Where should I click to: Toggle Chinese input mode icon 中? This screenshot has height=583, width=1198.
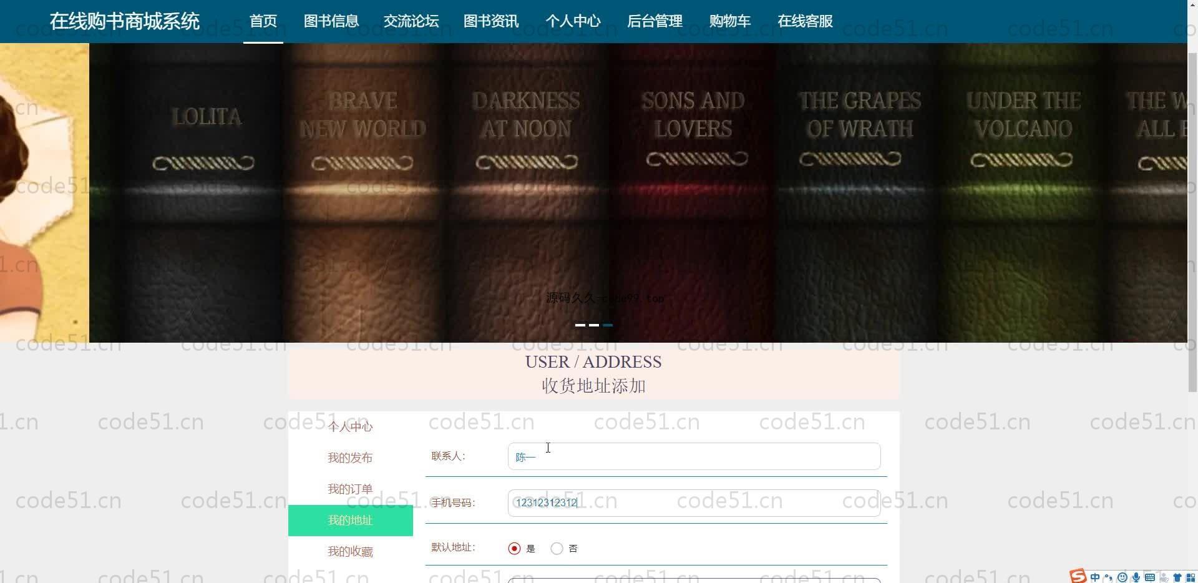(1095, 577)
